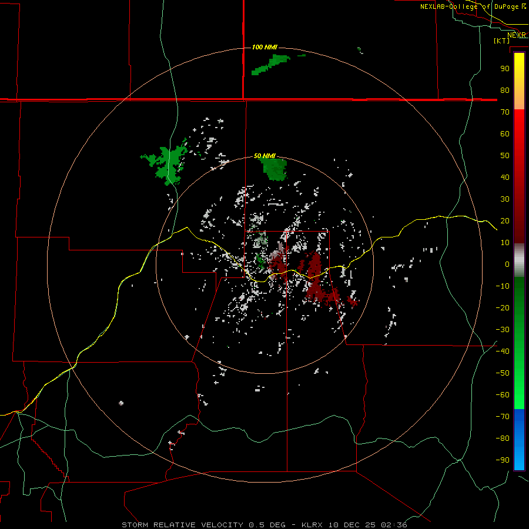
Task: Click the 70 value on velocity scale
Action: [x=505, y=112]
